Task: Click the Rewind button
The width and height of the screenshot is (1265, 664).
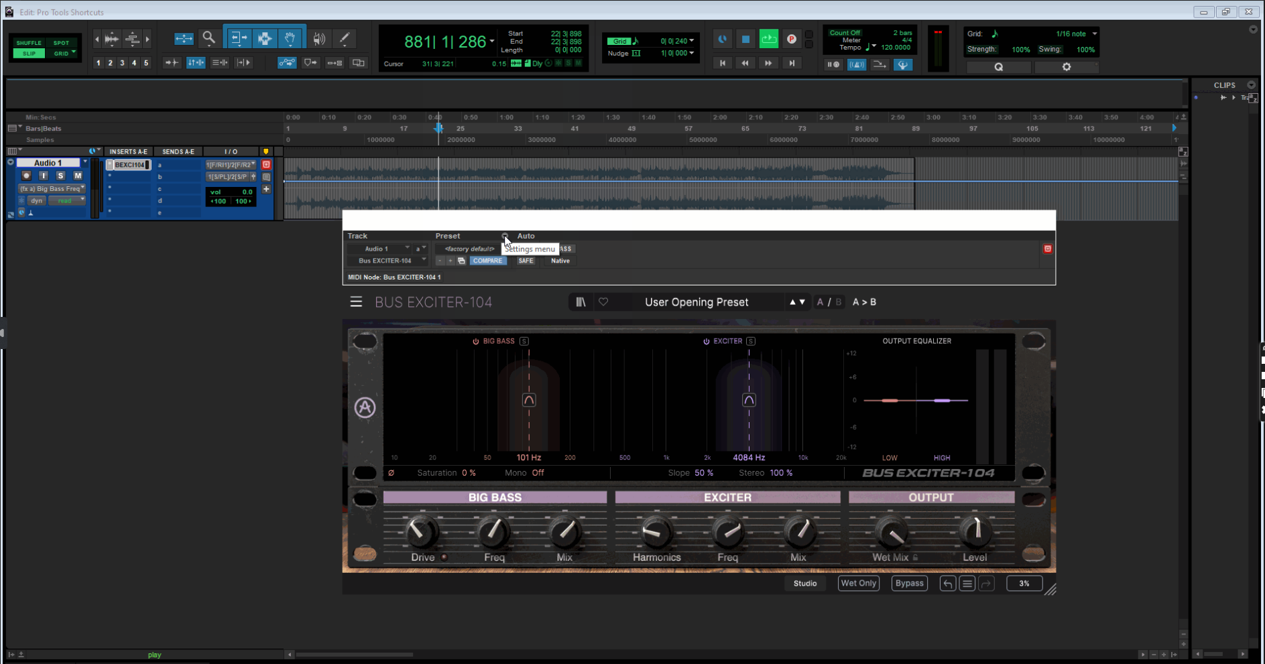Action: click(745, 63)
